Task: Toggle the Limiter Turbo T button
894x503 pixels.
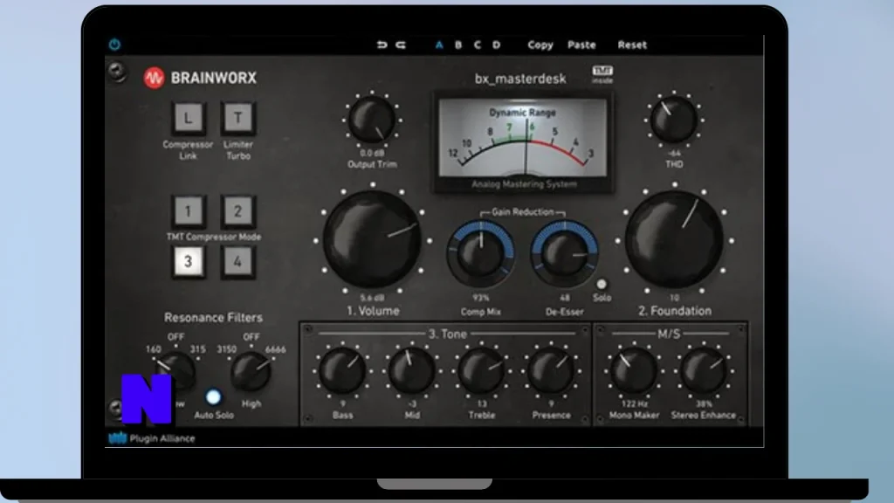Action: pyautogui.click(x=237, y=118)
